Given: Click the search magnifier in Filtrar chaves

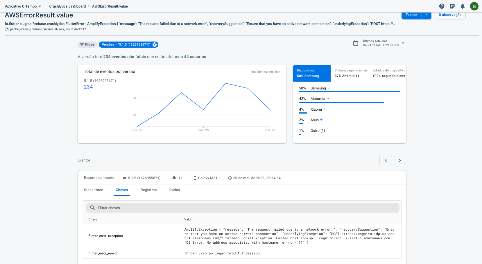Looking at the screenshot, I should [x=92, y=208].
